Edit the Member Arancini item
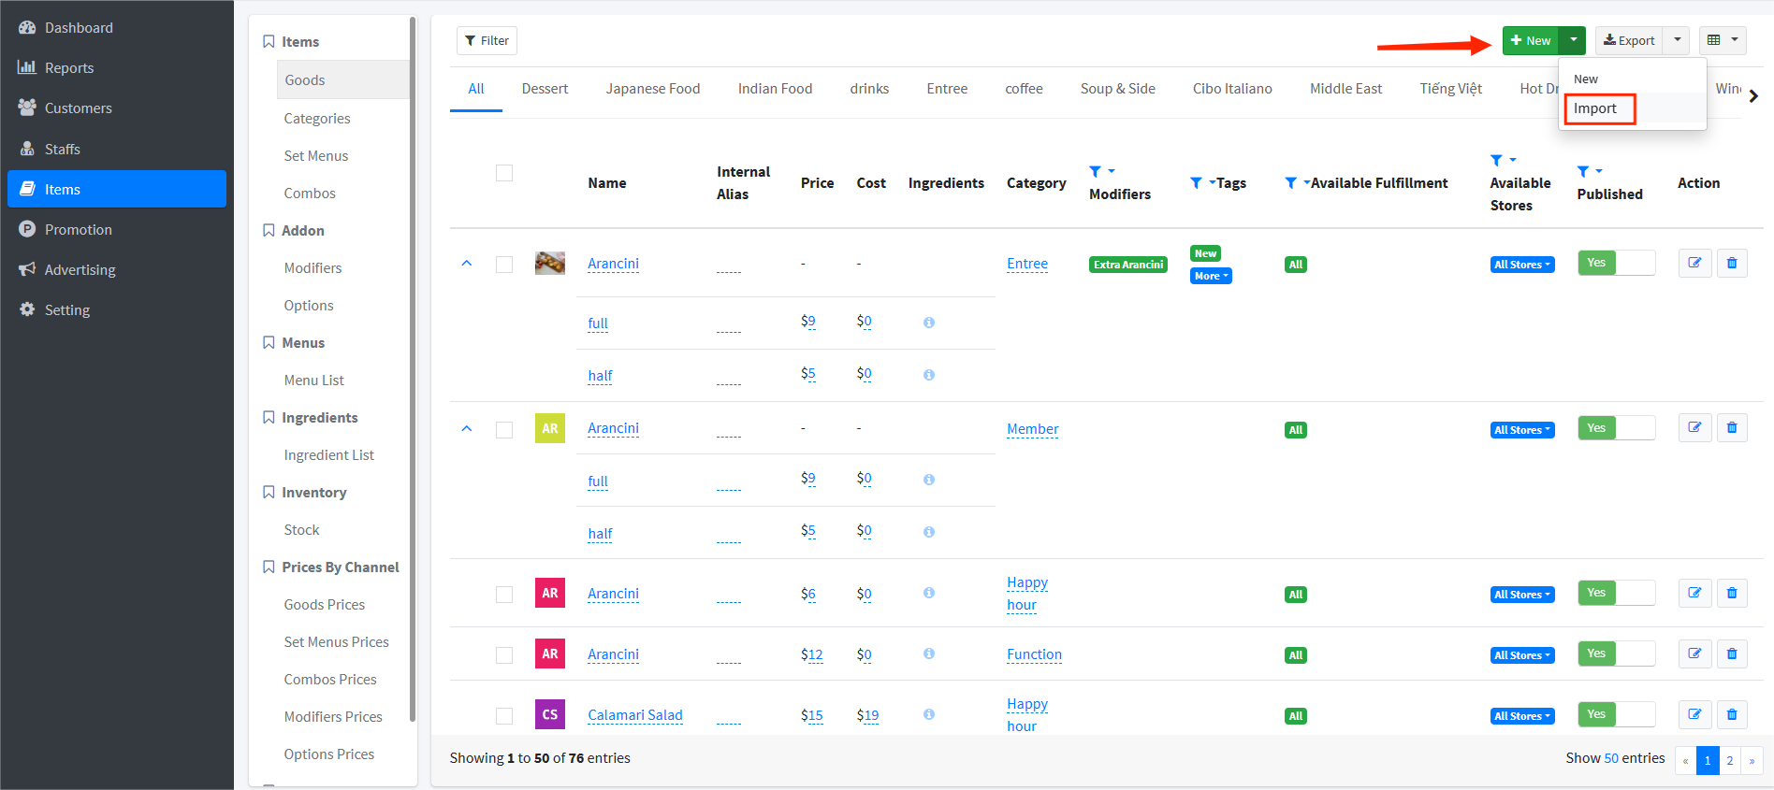The image size is (1774, 790). click(x=1694, y=427)
